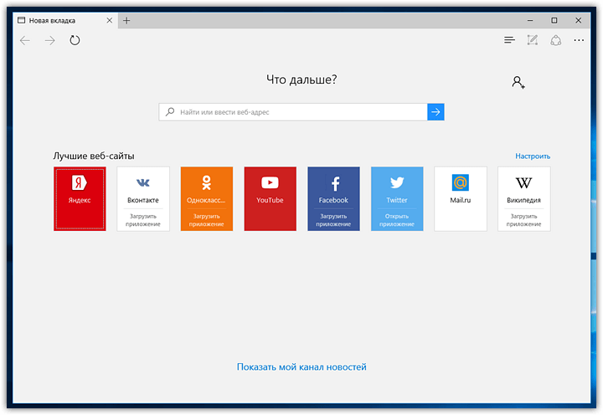Screen dimensions: 603x415
Task: Reload the page with refresh icon
Action: (x=75, y=40)
